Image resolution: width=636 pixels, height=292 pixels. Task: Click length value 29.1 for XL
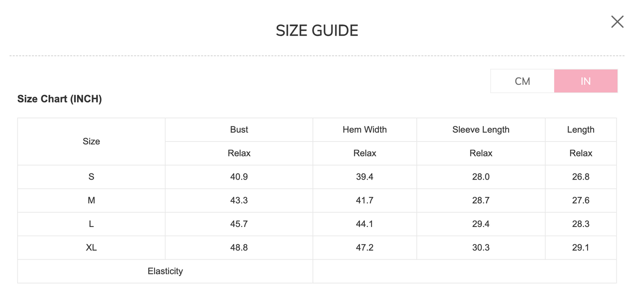(x=581, y=248)
